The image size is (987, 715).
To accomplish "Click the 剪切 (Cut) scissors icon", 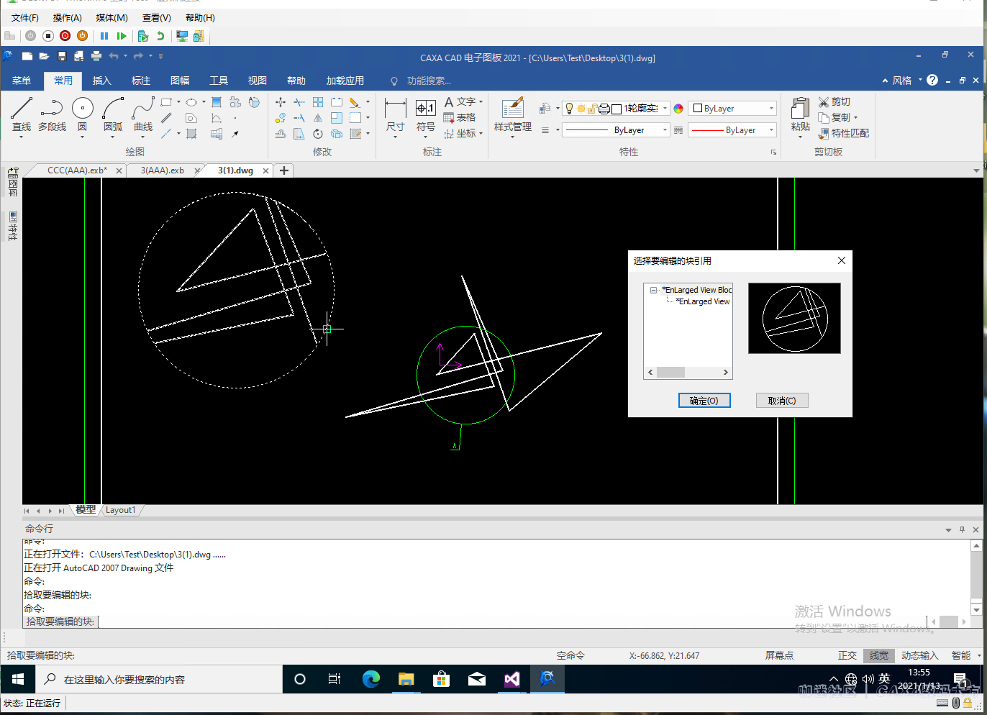I will tap(824, 102).
